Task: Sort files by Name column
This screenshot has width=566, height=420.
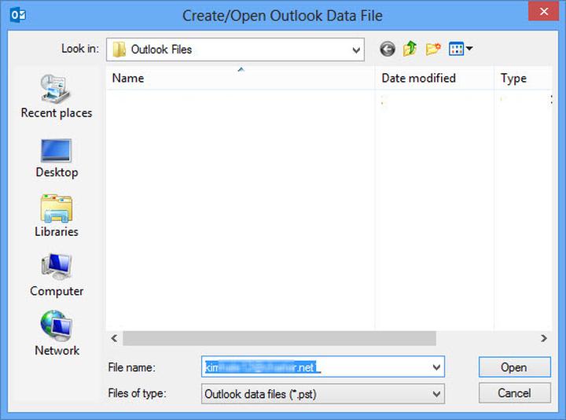Action: [240, 78]
